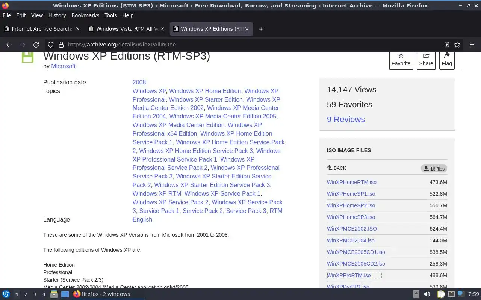
Task: Open the 9 Reviews link
Action: 346,119
